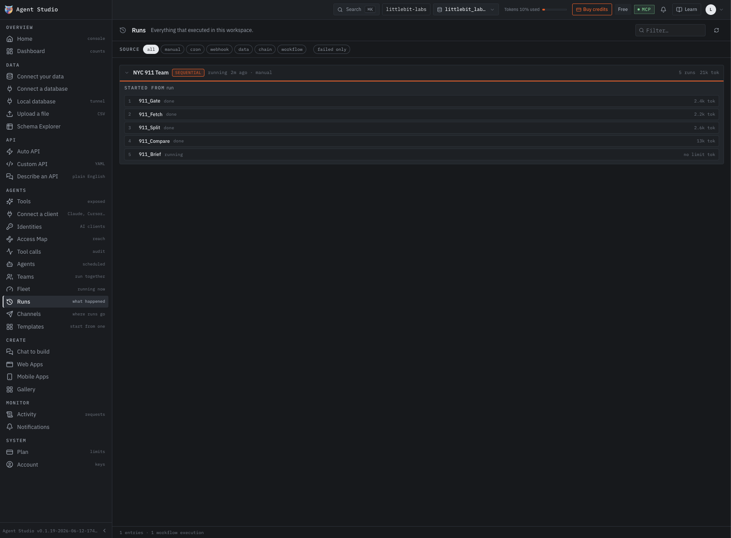Select the cron source filter chip
This screenshot has height=538, width=731.
pyautogui.click(x=195, y=50)
